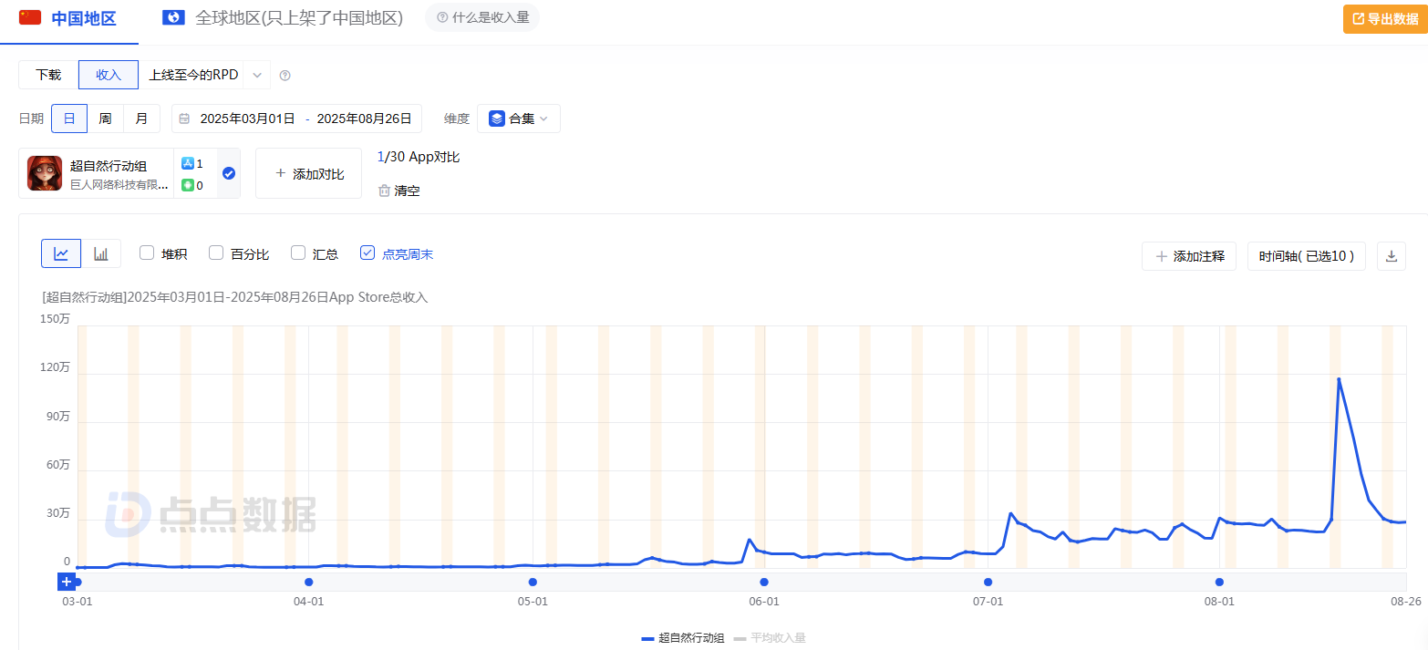The width and height of the screenshot is (1428, 650).
Task: Switch to the 全球地区 tab
Action: pyautogui.click(x=283, y=18)
